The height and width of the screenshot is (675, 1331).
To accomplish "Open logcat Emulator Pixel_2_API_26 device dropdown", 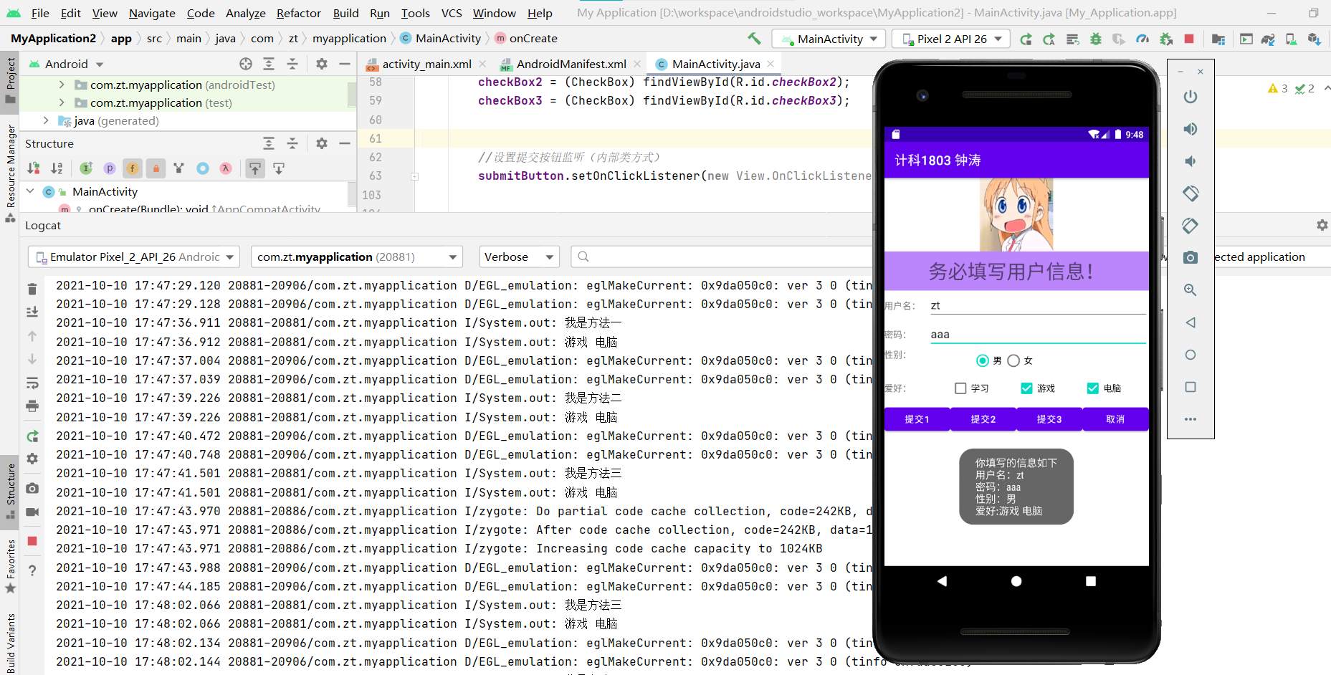I will click(133, 257).
